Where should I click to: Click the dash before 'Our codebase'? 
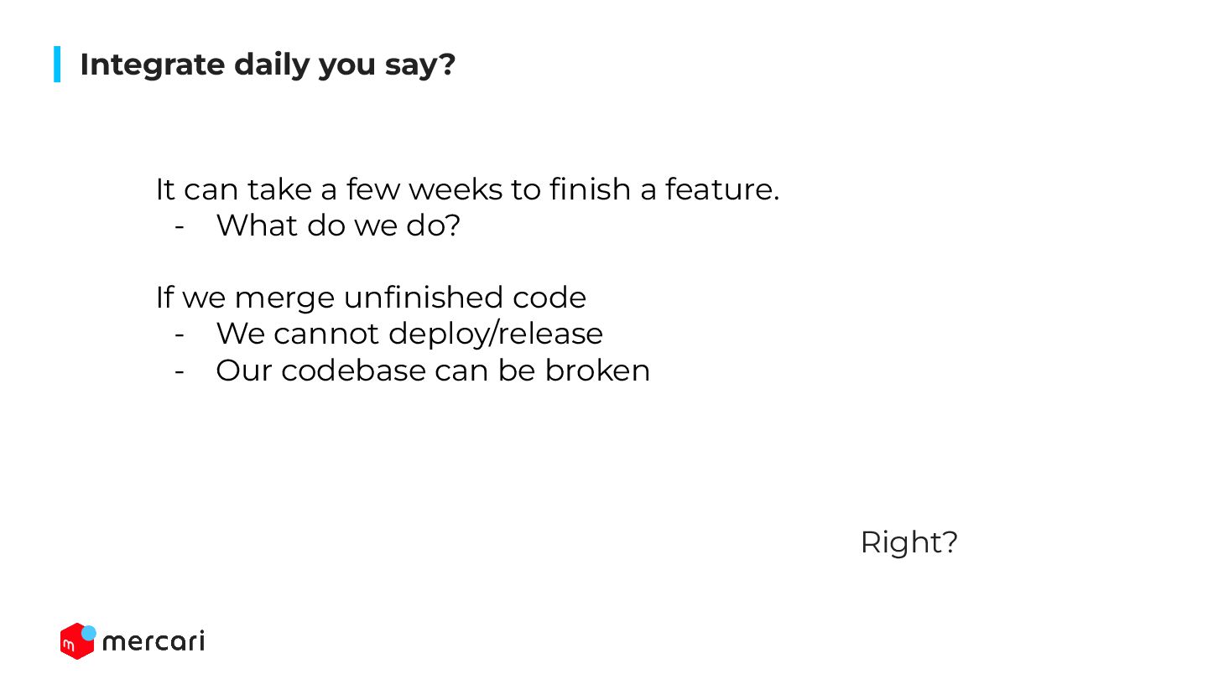tap(179, 372)
